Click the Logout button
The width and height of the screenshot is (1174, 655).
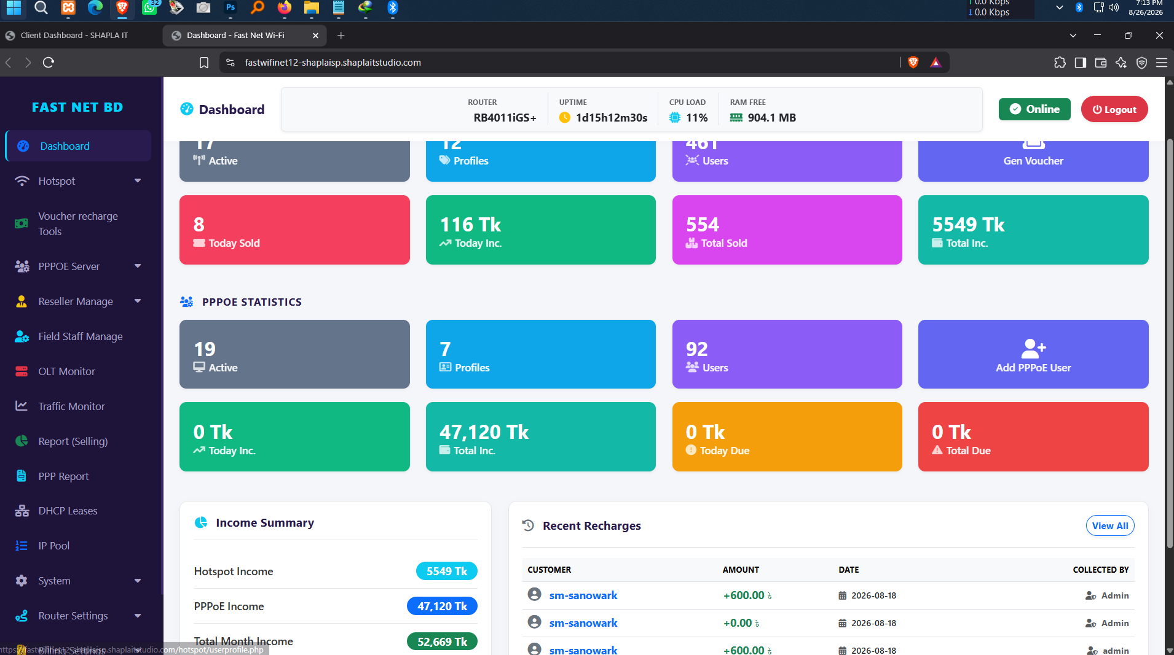pyautogui.click(x=1114, y=109)
